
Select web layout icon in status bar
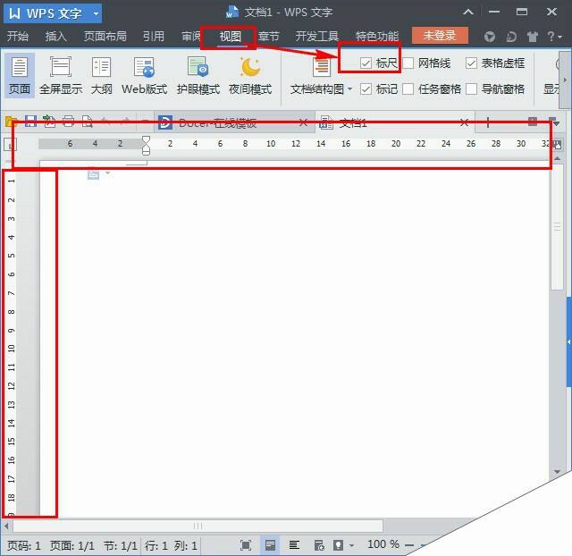[319, 545]
